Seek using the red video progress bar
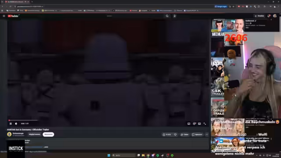Image resolution: width=281 pixels, height=158 pixels. coord(108,120)
